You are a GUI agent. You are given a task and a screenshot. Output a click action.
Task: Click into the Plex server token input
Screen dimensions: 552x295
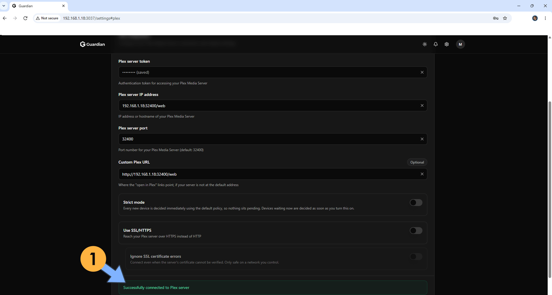(x=273, y=72)
